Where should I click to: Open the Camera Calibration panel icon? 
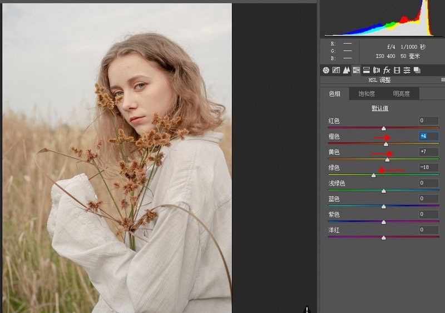[x=397, y=70]
